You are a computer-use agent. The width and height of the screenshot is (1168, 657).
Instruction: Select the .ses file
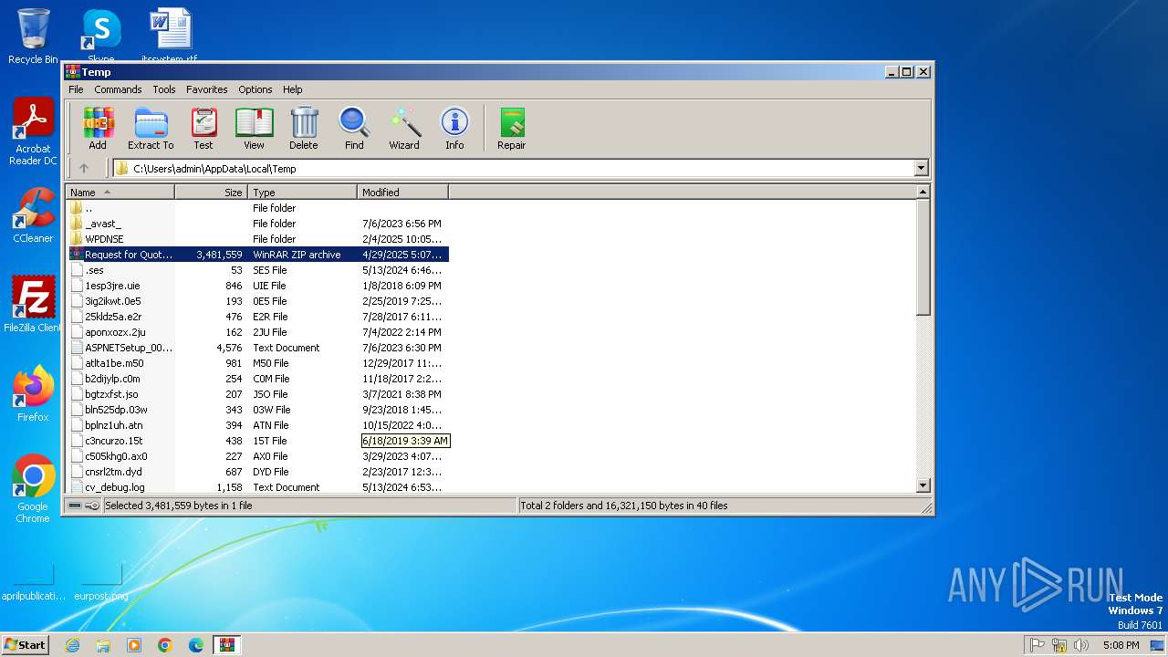pyautogui.click(x=257, y=270)
